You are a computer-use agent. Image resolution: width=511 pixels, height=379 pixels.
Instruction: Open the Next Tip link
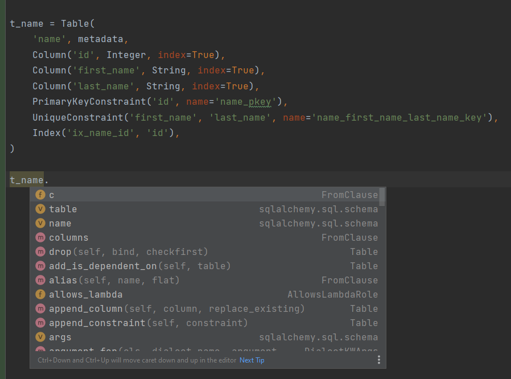(x=252, y=360)
